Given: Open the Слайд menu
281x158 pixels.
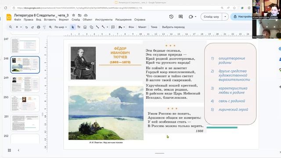Looking at the screenshot, I should (x=76, y=20).
